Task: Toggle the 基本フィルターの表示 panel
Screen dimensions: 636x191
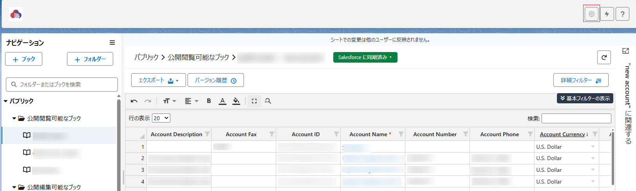Action: (x=585, y=98)
